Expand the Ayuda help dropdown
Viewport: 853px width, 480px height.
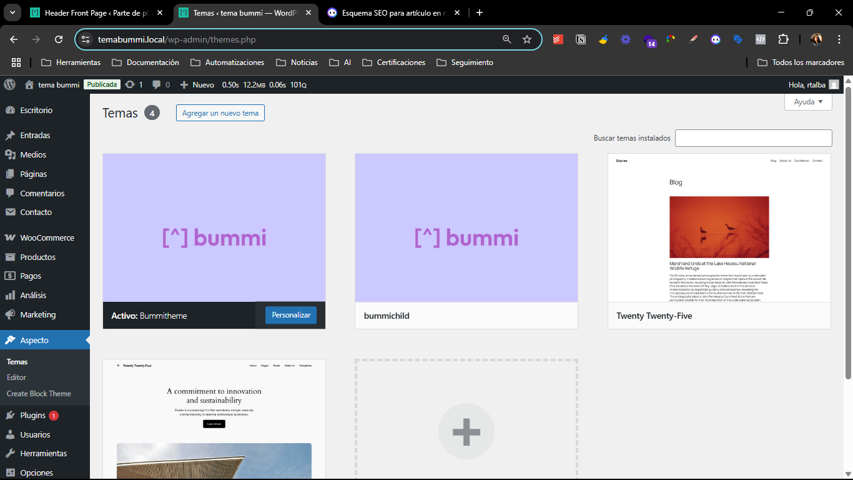pyautogui.click(x=808, y=102)
